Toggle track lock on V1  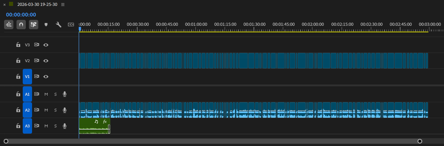click(x=18, y=77)
